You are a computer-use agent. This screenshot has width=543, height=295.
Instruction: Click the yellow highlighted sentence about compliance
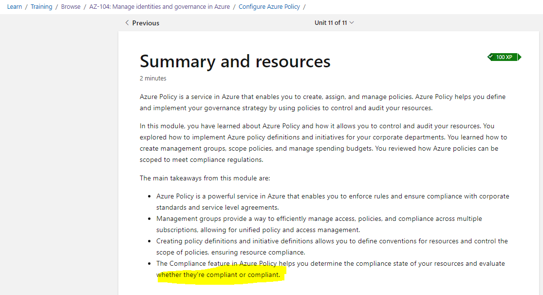(221, 275)
